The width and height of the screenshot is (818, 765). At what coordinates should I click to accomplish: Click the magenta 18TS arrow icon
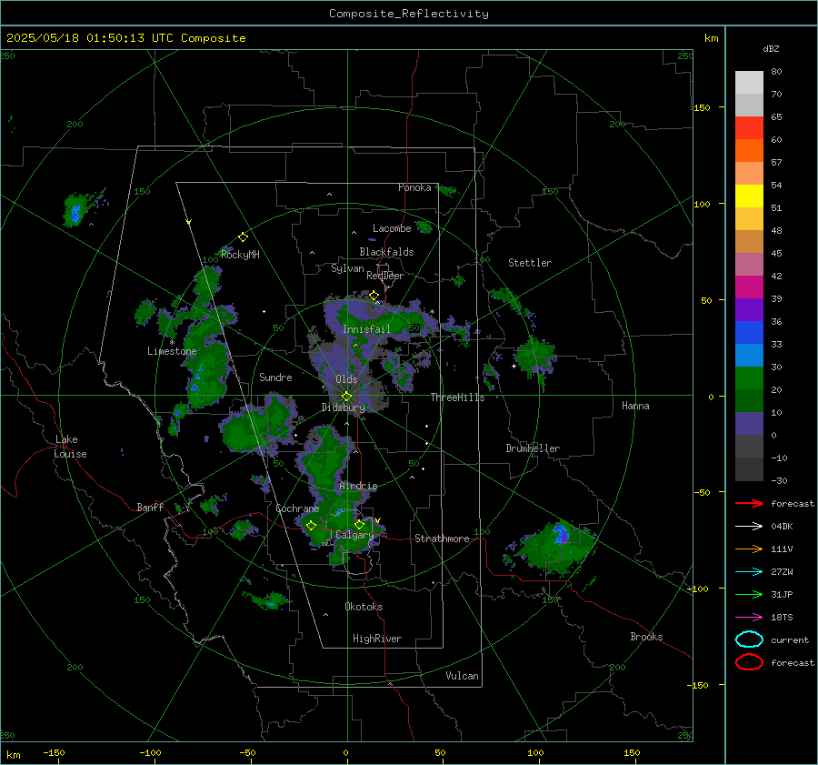tap(749, 618)
